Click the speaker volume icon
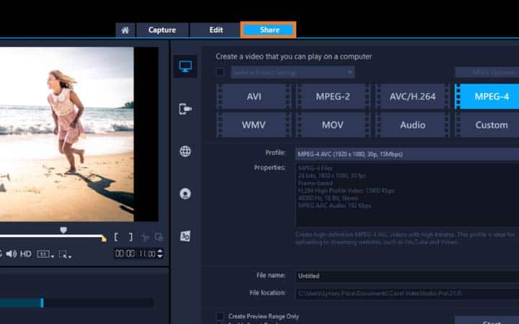 [12, 253]
